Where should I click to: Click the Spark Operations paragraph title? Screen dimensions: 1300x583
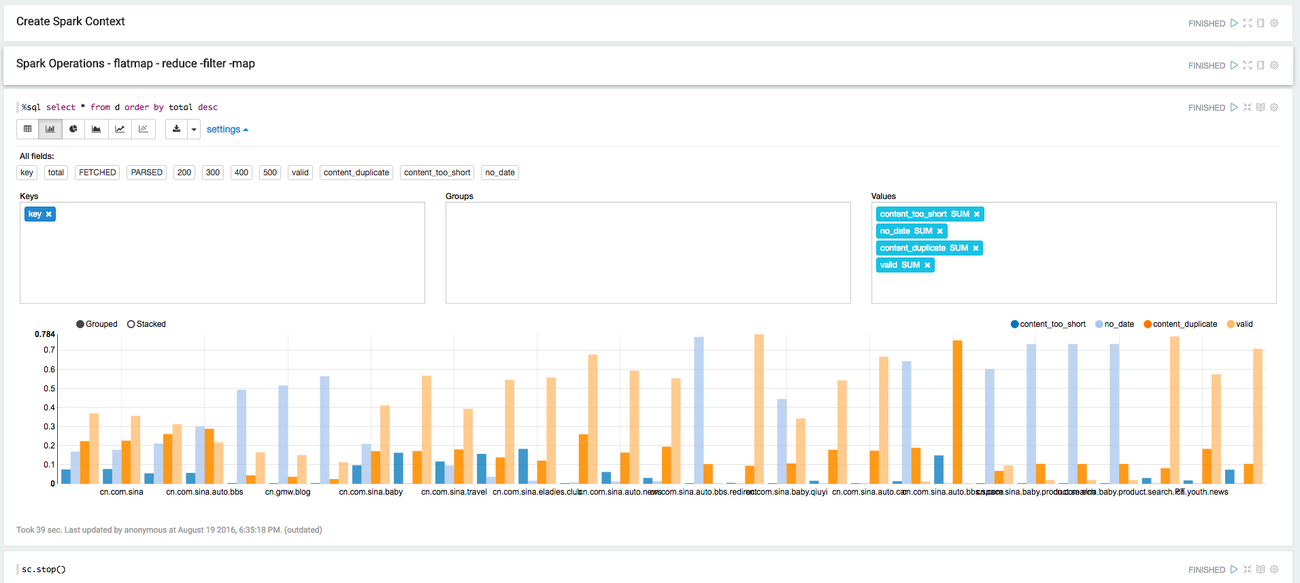(x=135, y=64)
